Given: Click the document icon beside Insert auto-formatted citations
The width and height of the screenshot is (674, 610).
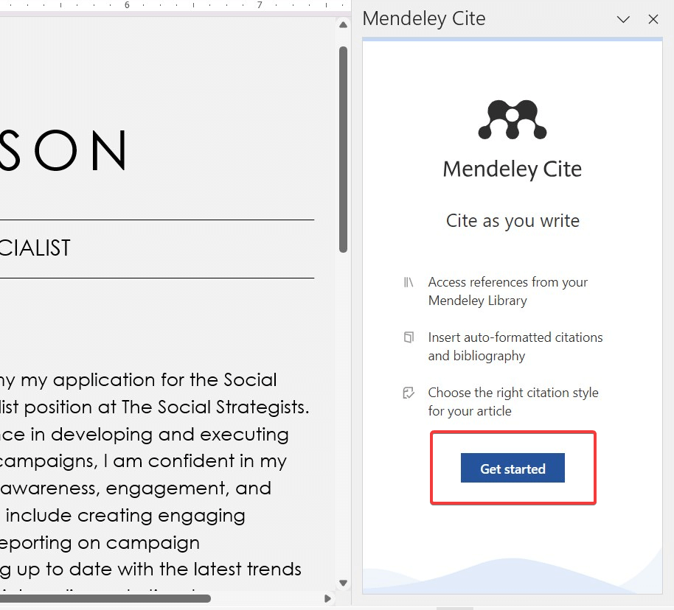Looking at the screenshot, I should click(409, 337).
